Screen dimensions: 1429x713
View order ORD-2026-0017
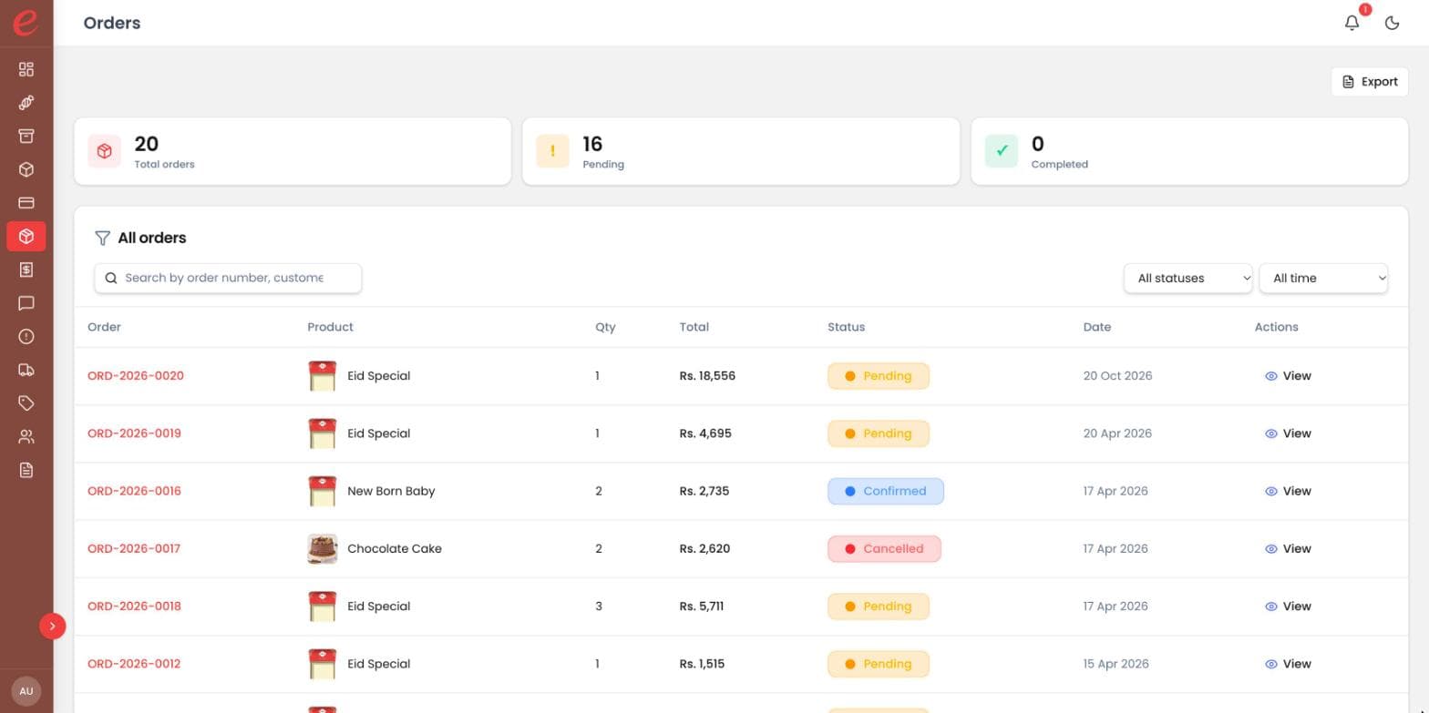click(1288, 549)
